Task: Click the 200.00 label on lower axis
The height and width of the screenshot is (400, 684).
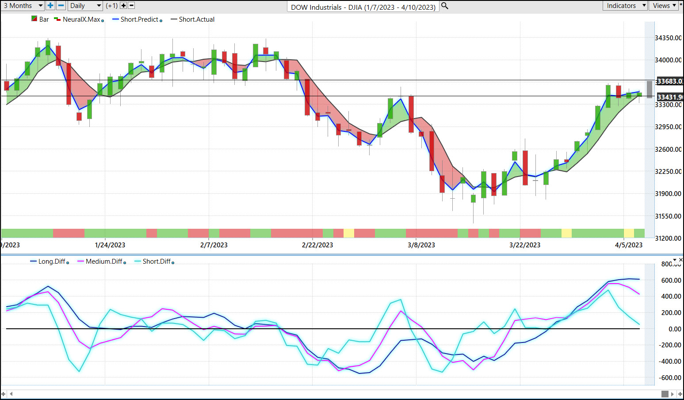Action: (671, 313)
